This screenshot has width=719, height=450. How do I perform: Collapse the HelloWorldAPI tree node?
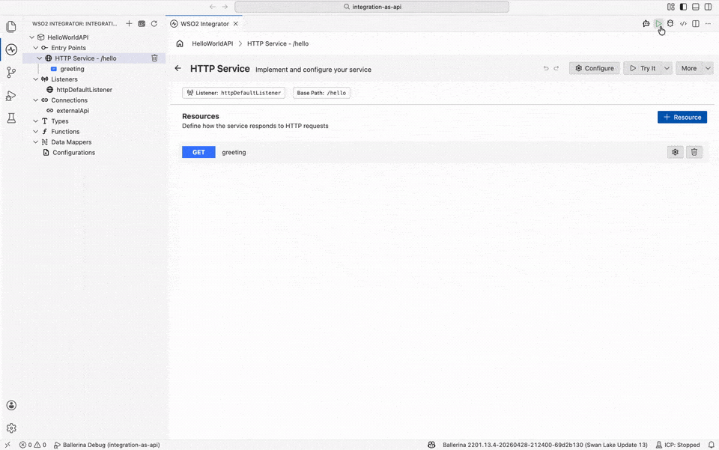pyautogui.click(x=31, y=37)
